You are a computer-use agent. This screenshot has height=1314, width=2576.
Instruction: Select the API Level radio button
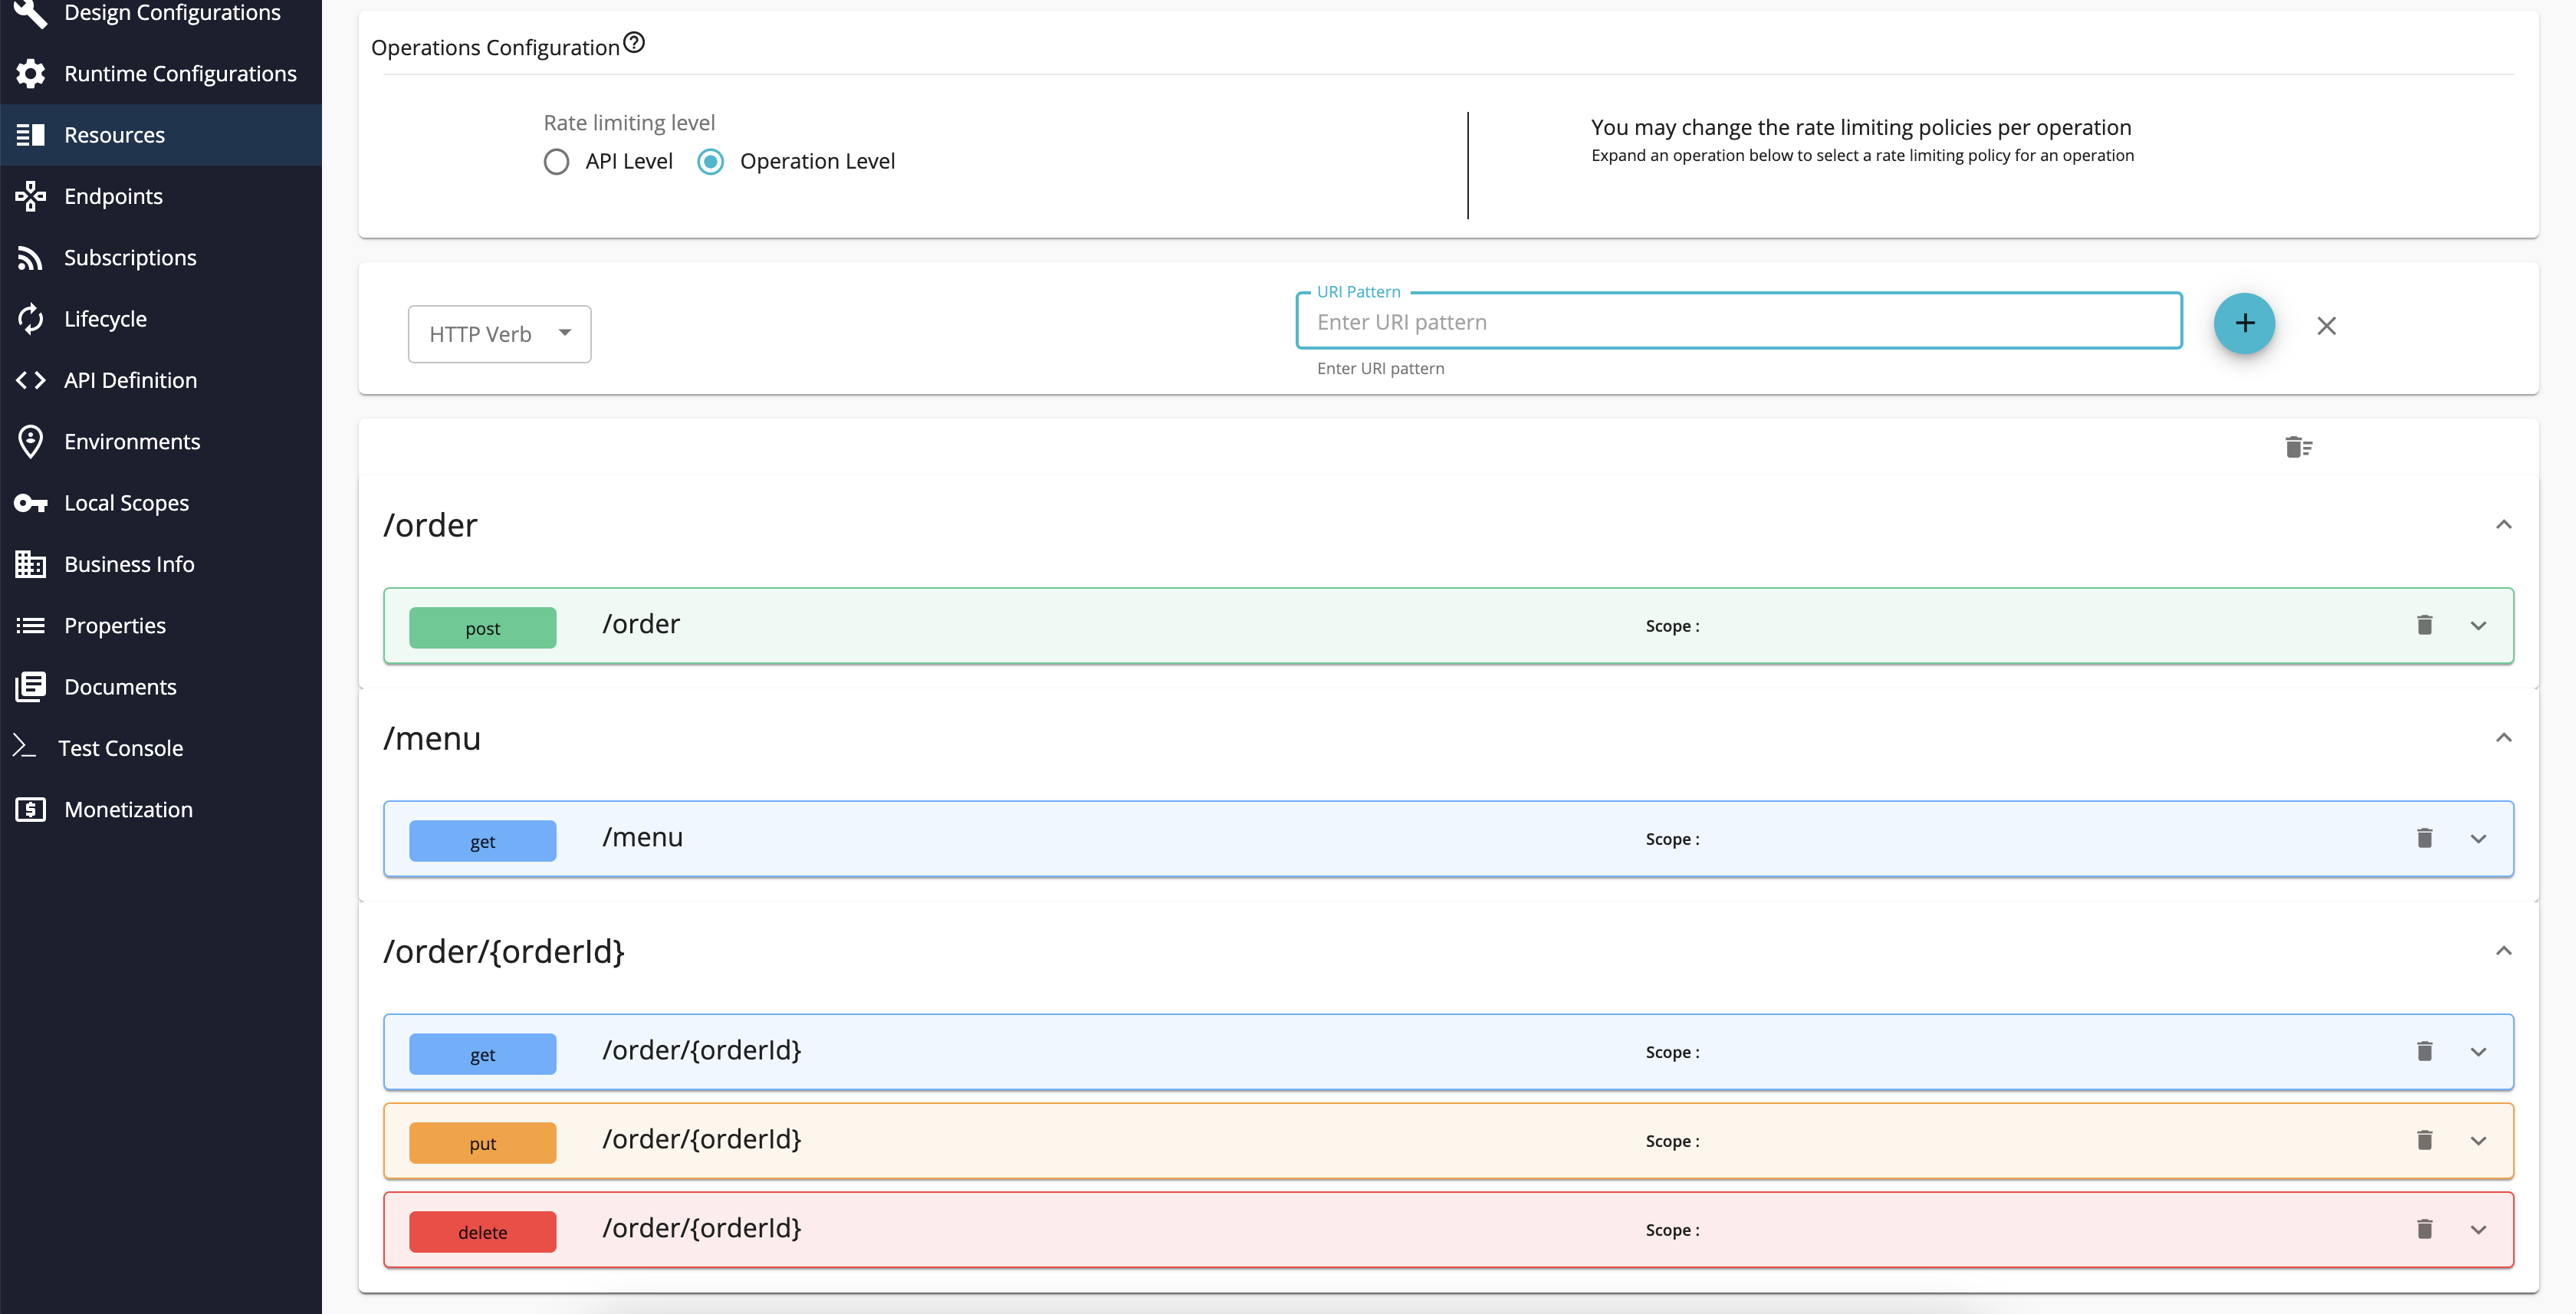tap(557, 161)
